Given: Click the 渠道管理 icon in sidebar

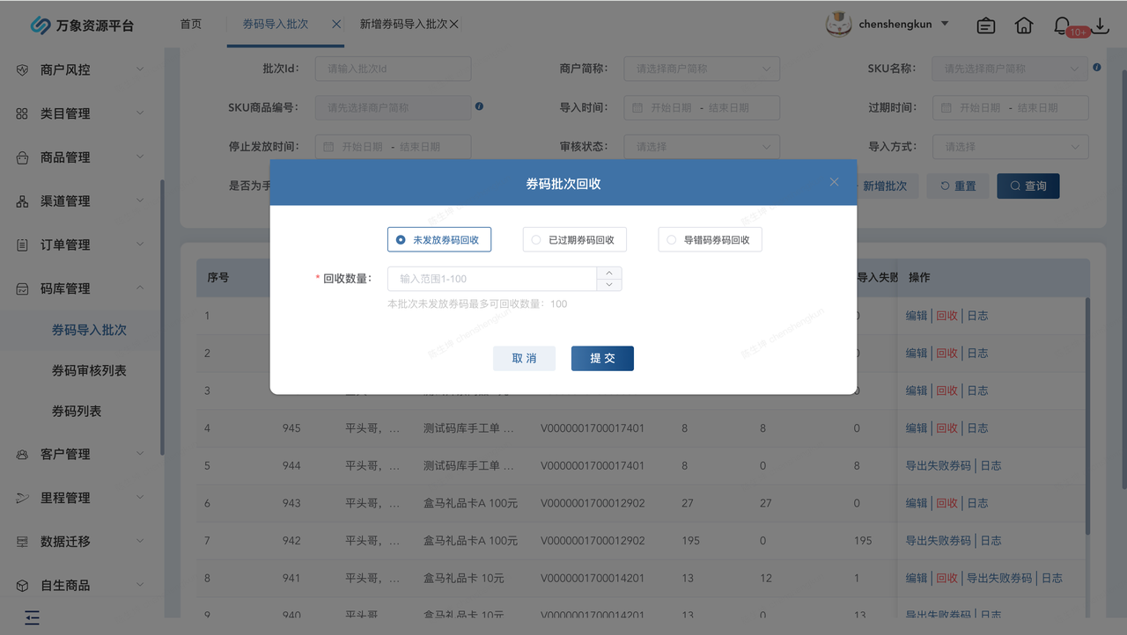Looking at the screenshot, I should (23, 201).
